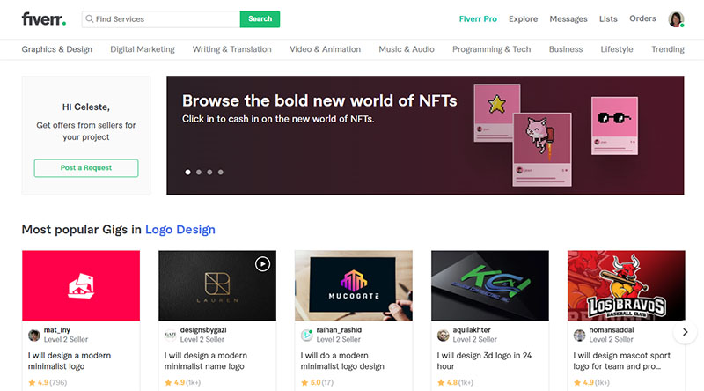
Task: Open the red minimalist logo gig thumbnail
Action: [81, 286]
